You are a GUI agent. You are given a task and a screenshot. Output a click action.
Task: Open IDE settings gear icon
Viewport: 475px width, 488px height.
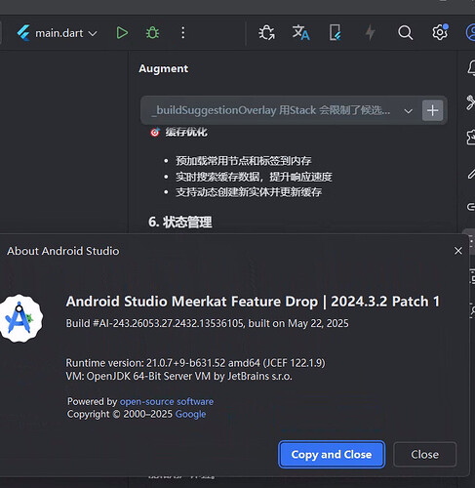pyautogui.click(x=440, y=32)
